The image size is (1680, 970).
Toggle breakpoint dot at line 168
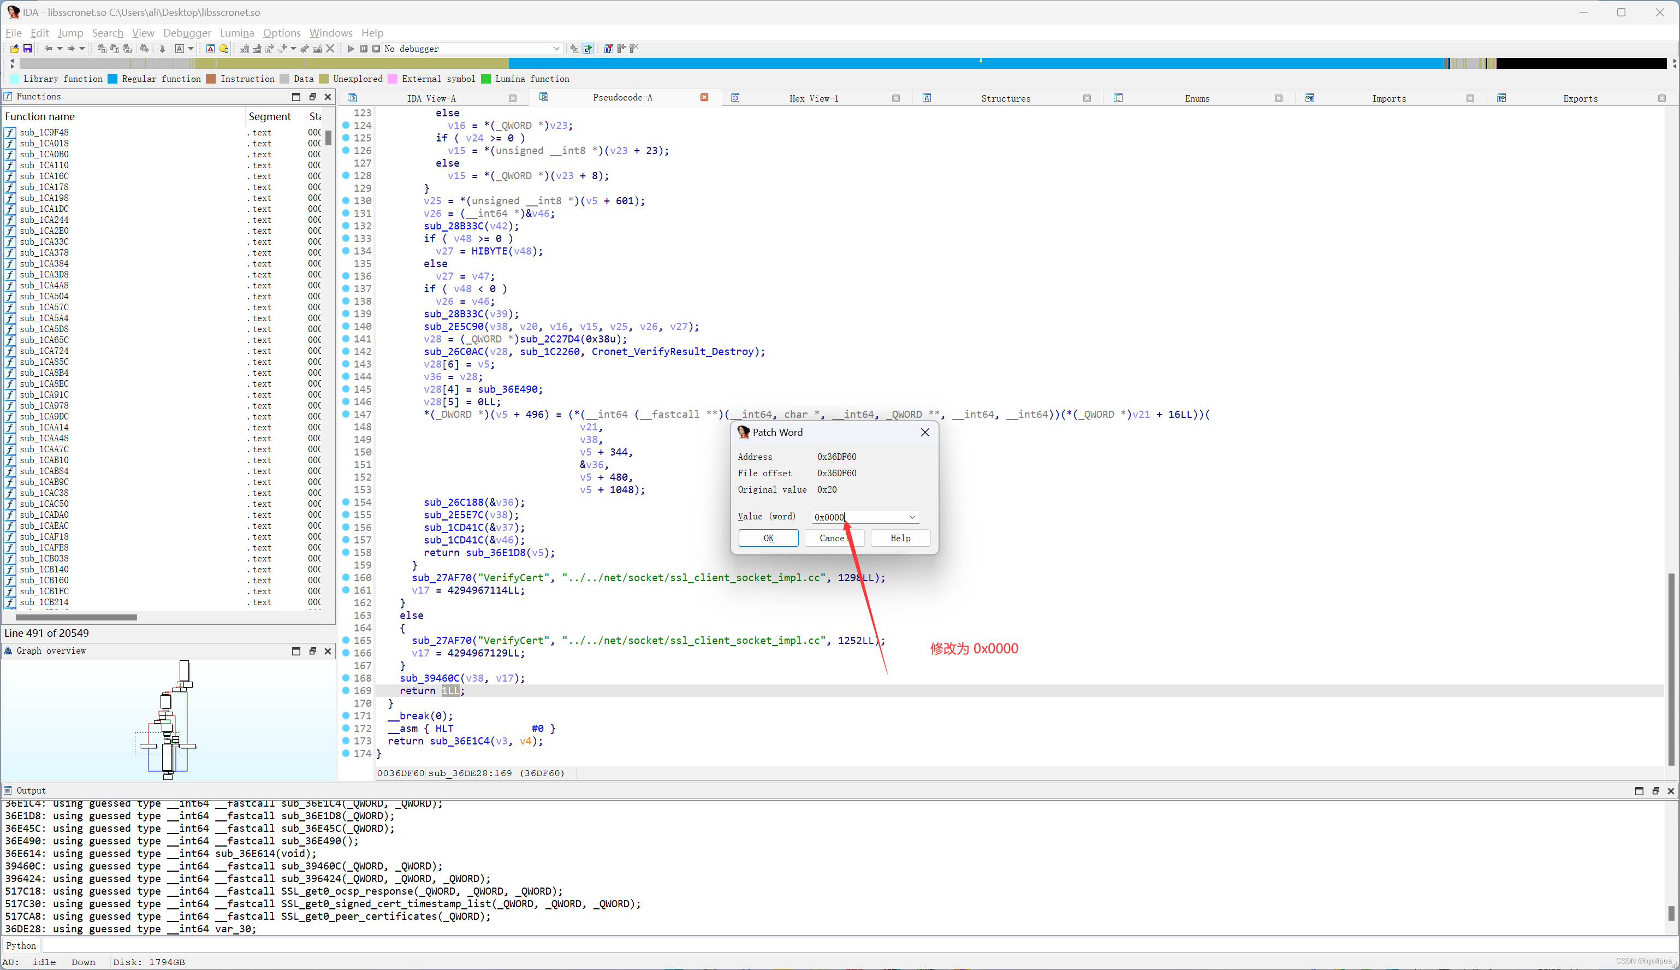[x=346, y=678]
